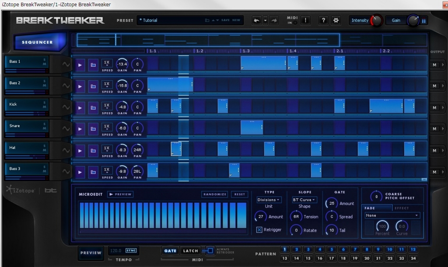Viewport: 448px width, 267px height.
Task: Click the undo arrow icon
Action: coord(256,20)
